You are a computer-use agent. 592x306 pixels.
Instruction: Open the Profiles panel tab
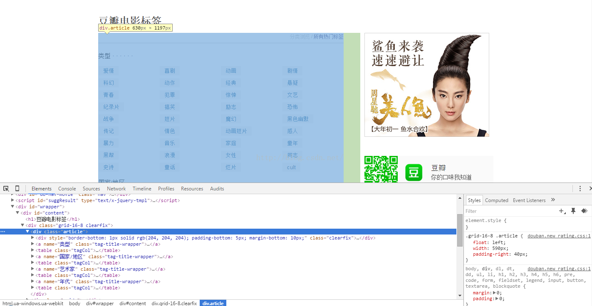pyautogui.click(x=166, y=189)
